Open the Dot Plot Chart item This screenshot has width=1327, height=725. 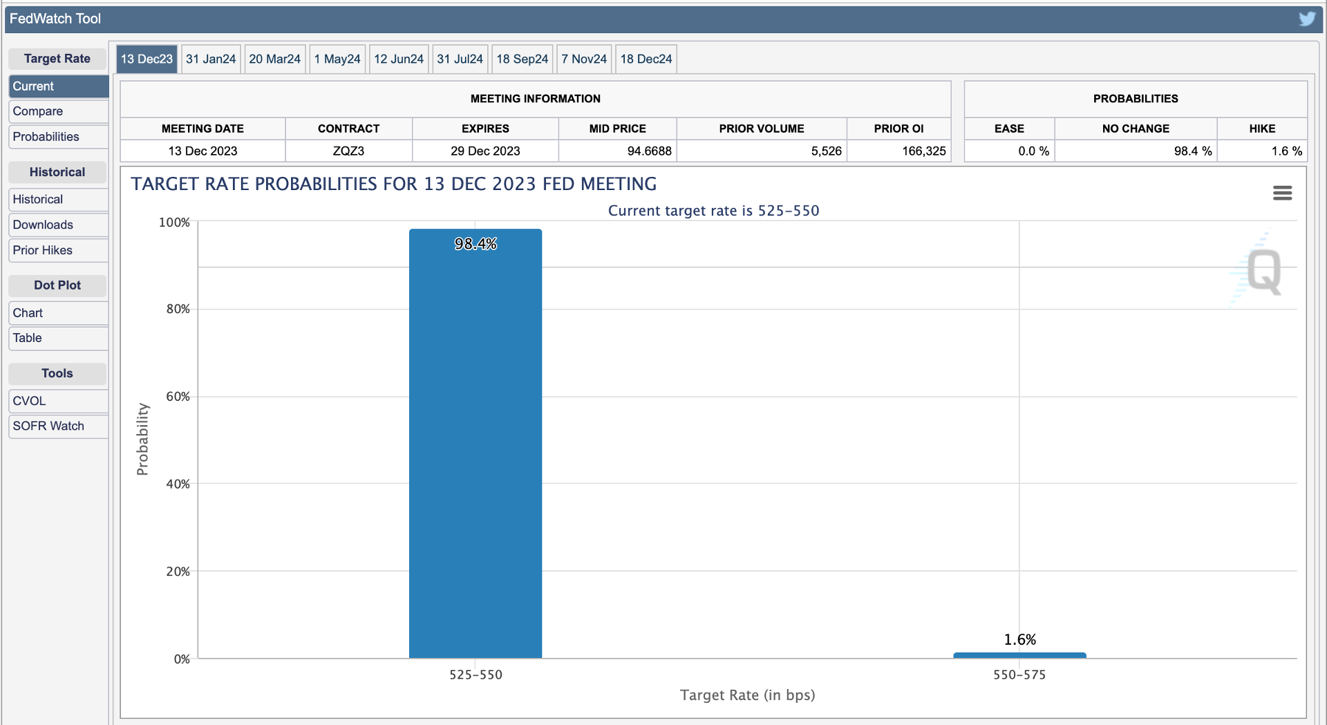[58, 313]
